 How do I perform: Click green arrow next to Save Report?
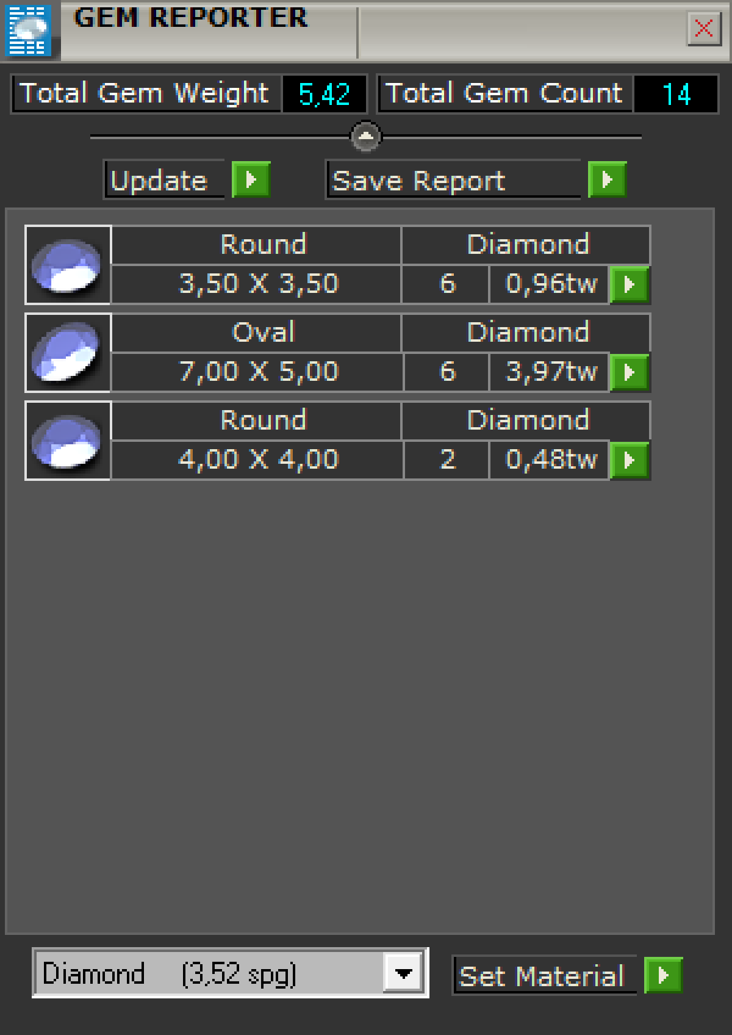(x=607, y=180)
